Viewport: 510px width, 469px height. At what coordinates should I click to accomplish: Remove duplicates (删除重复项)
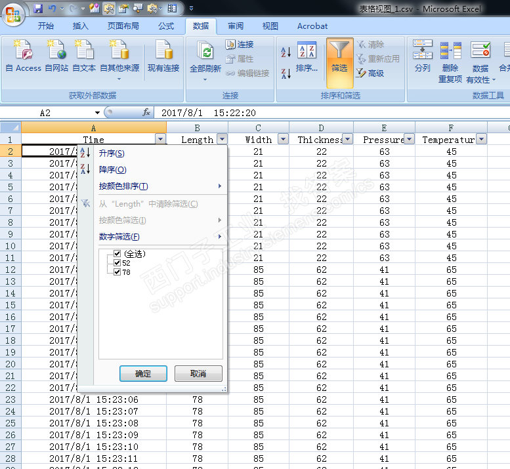coord(450,62)
